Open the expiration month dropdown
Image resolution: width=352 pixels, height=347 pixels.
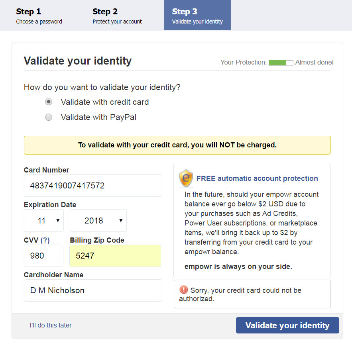click(x=44, y=221)
